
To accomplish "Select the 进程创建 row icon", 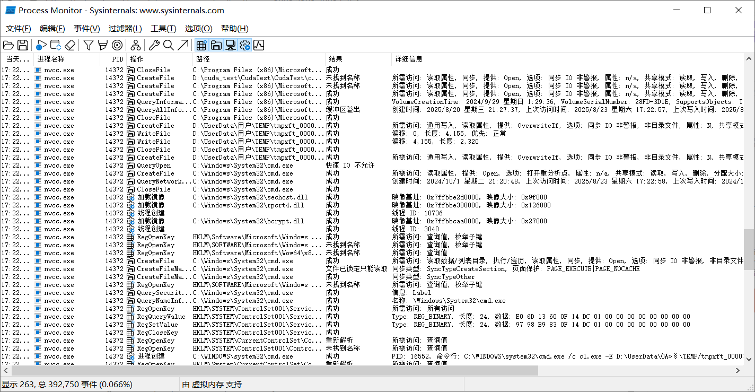I will [131, 356].
